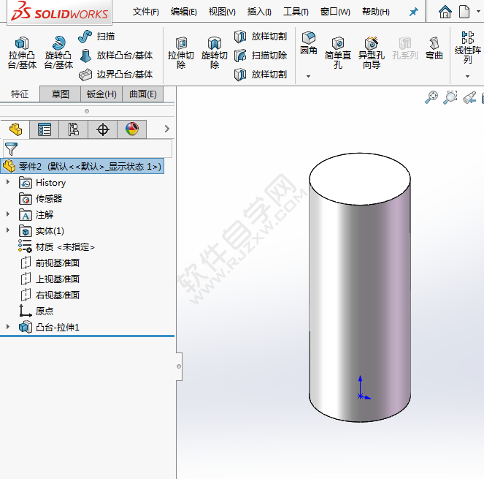Open the 编辑(E) menu
The width and height of the screenshot is (484, 479).
coord(184,12)
